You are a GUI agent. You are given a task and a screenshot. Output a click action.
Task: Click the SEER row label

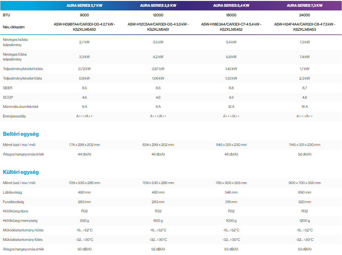[x=8, y=88]
